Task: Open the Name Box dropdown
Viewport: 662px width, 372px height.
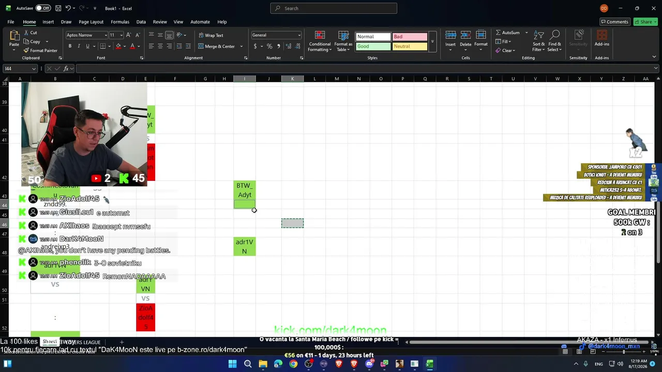Action: point(34,69)
